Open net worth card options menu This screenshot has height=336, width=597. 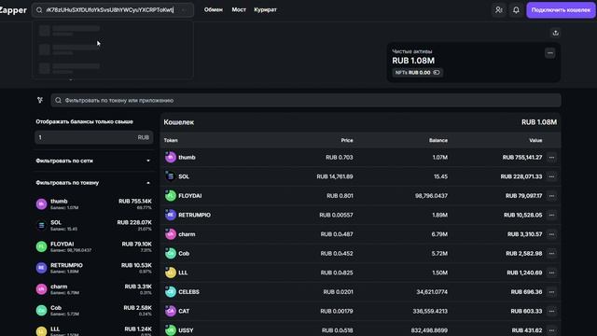pyautogui.click(x=549, y=53)
